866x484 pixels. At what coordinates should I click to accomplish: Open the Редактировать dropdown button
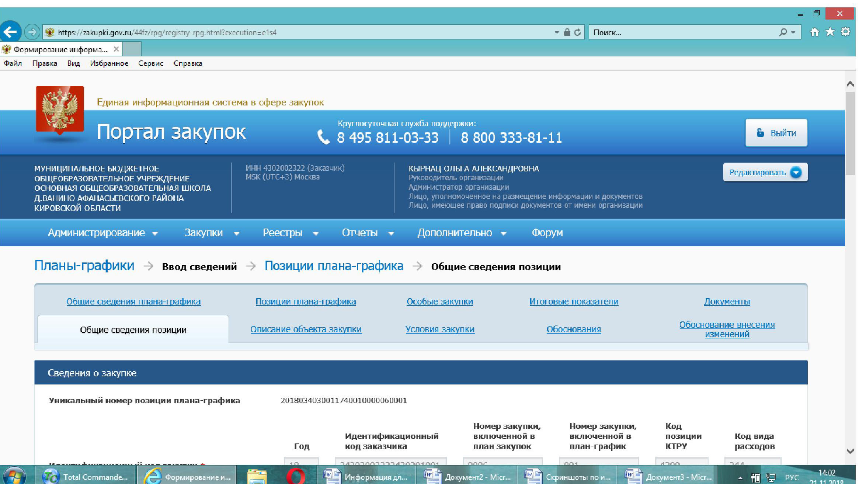click(765, 172)
